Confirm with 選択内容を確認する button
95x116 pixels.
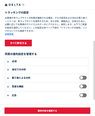pyautogui.click(x=47, y=111)
